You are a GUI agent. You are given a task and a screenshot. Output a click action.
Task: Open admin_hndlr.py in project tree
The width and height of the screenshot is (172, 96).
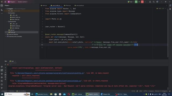click(x=15, y=17)
